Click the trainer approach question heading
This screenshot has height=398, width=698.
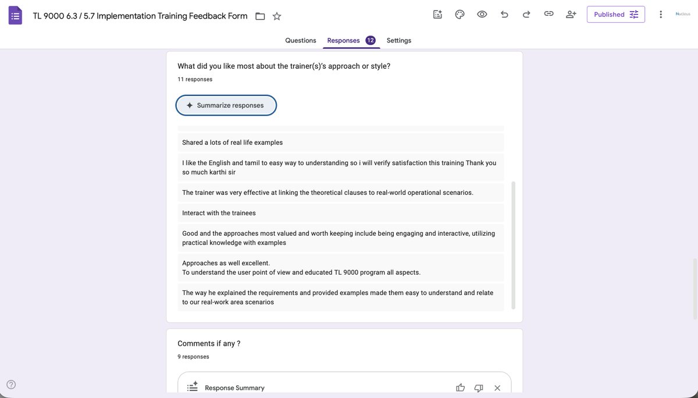click(x=284, y=66)
